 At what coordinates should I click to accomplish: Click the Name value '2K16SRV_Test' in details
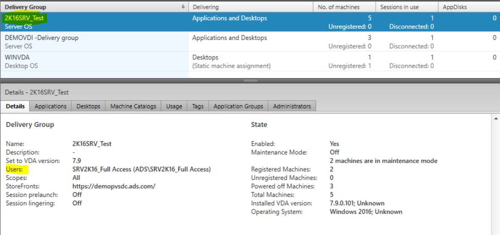pyautogui.click(x=92, y=144)
